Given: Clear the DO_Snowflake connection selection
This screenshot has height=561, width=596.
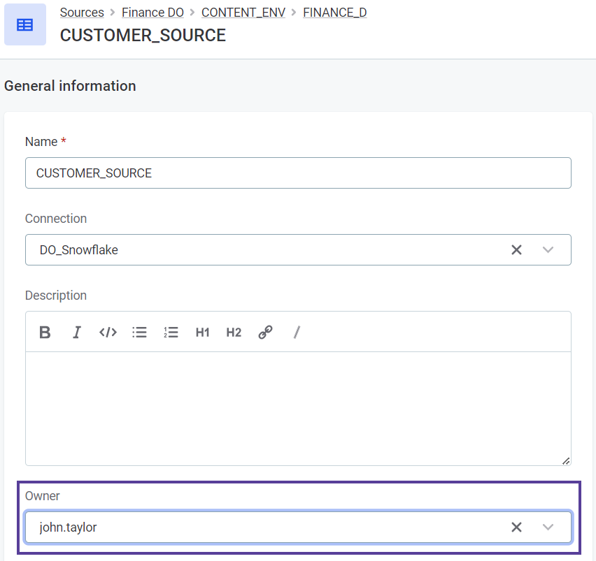Looking at the screenshot, I should click(x=516, y=250).
